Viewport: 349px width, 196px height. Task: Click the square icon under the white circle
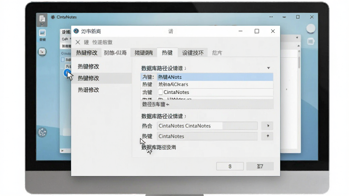[310, 41]
